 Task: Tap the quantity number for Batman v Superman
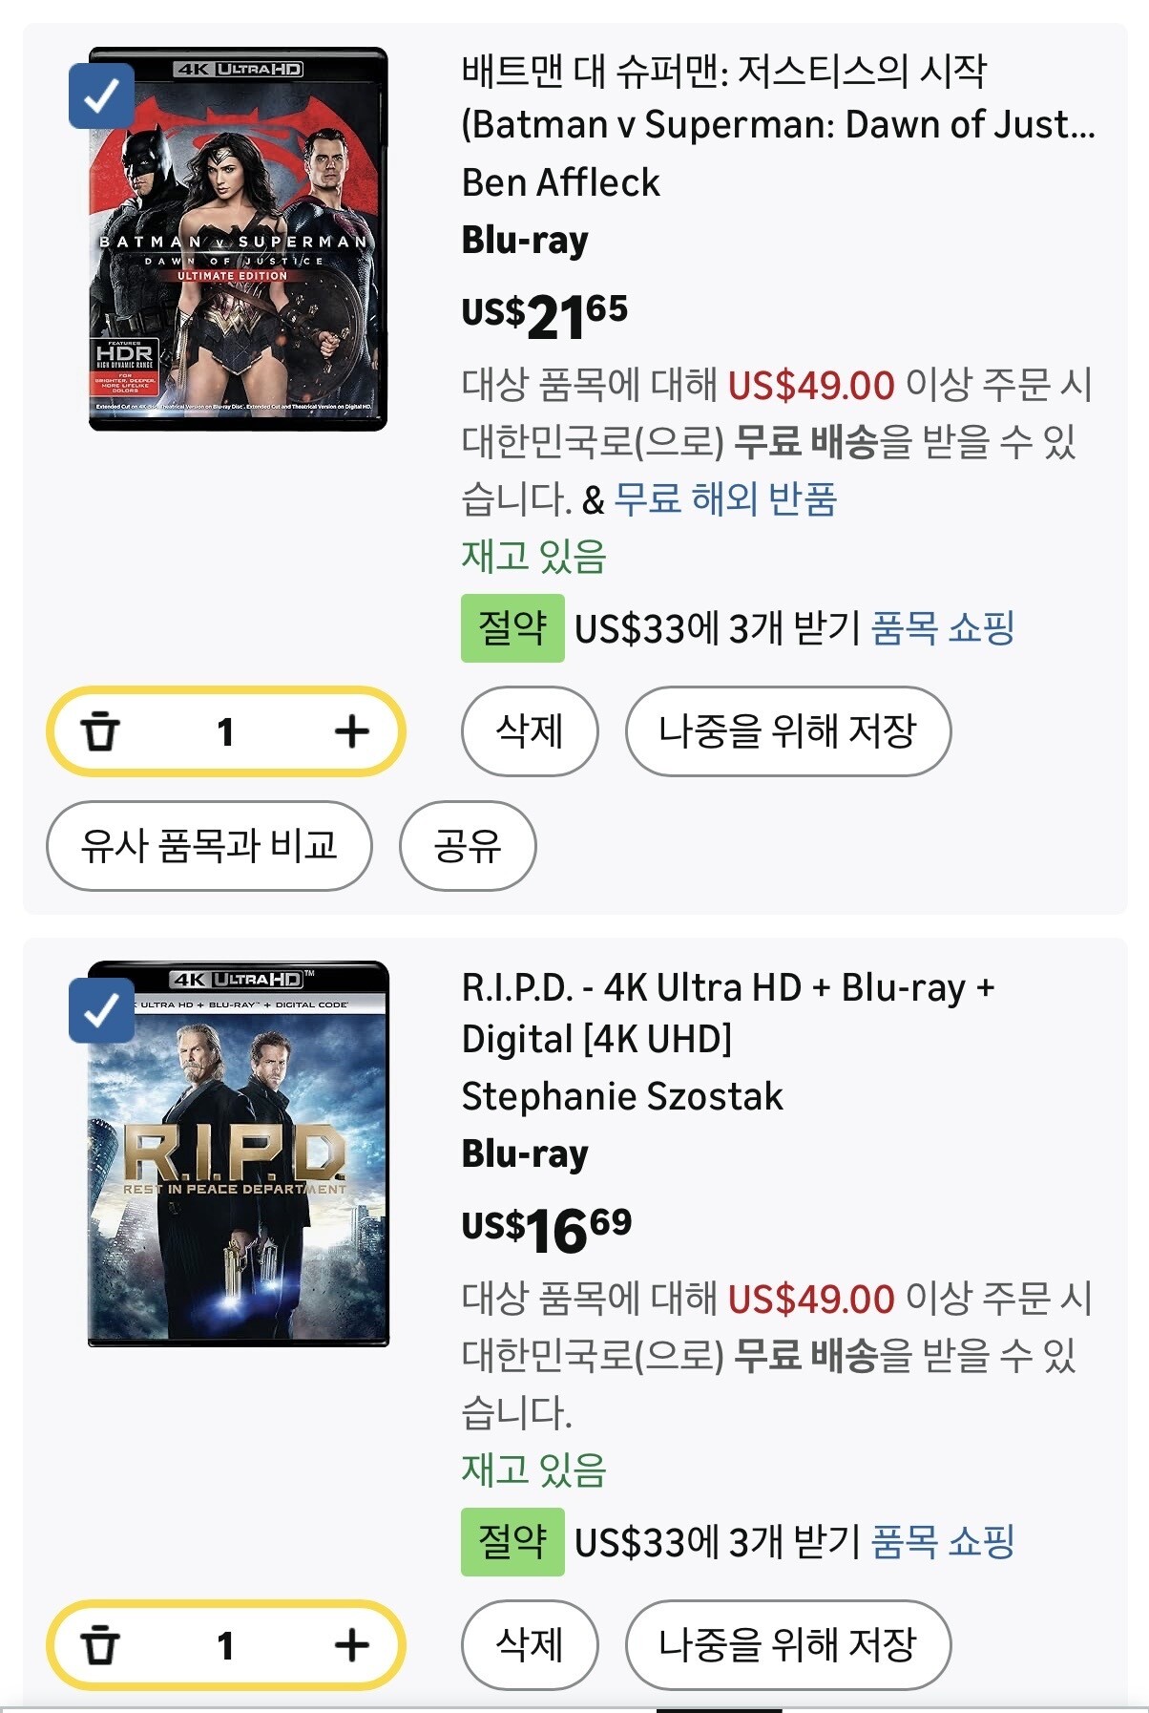[x=225, y=732]
